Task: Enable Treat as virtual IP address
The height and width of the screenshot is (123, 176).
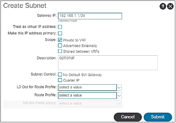Action: click(x=60, y=27)
